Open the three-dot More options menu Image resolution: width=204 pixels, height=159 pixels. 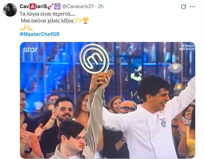click(192, 7)
